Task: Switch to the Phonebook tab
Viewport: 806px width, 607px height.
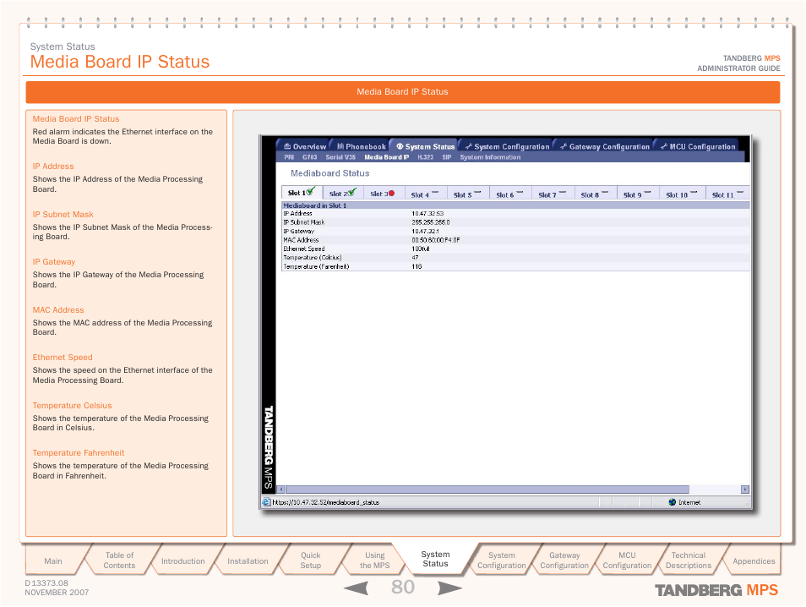Action: click(361, 146)
